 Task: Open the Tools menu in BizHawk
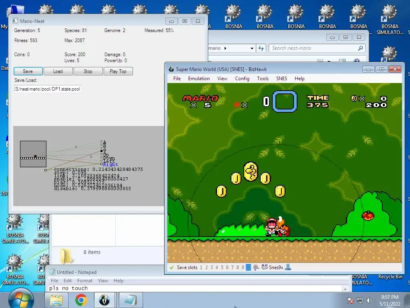pyautogui.click(x=263, y=79)
